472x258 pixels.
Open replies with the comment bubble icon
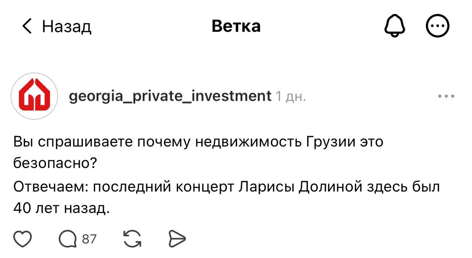[67, 240]
